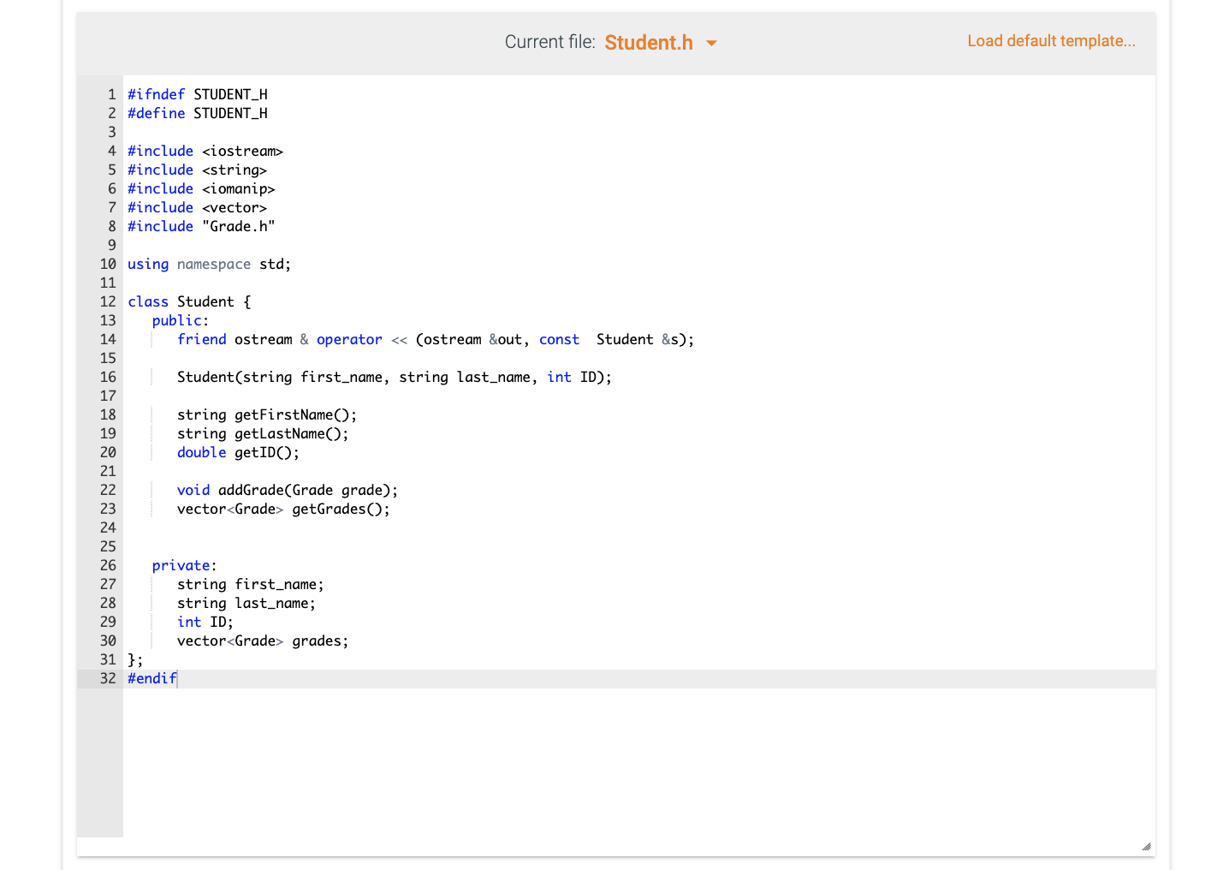The image size is (1229, 870).
Task: Click line number 1 in the gutter
Action: [x=111, y=94]
